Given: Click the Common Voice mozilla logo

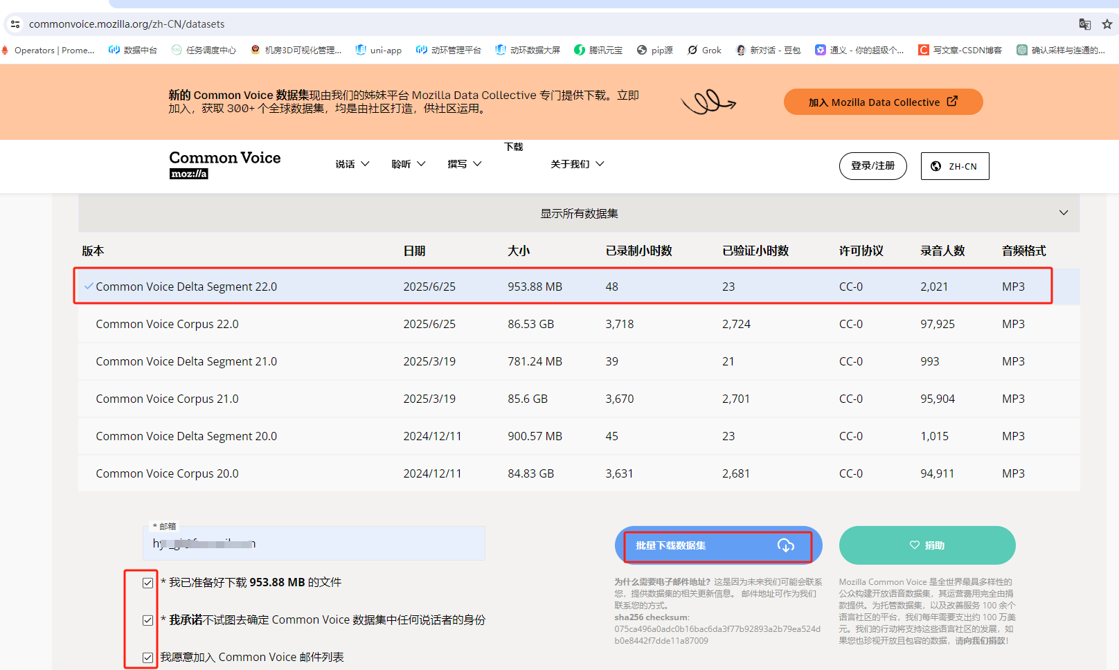Looking at the screenshot, I should click(225, 165).
